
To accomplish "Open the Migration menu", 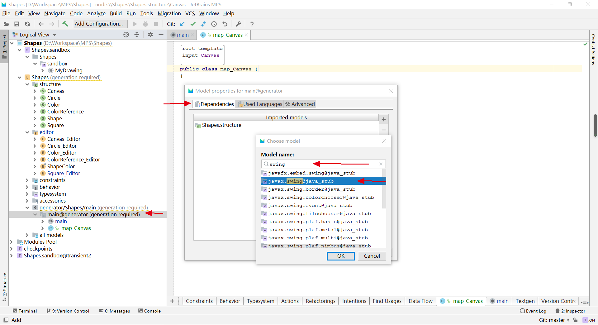I will pos(169,13).
